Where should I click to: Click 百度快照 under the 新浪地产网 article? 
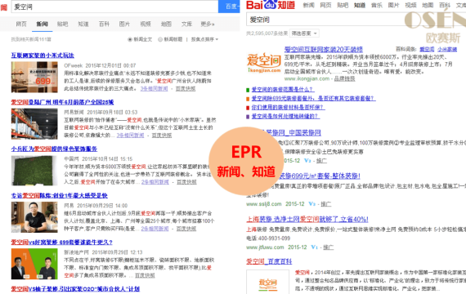tap(145, 275)
